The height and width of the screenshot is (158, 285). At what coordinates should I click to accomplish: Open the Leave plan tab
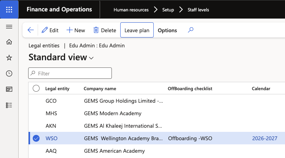137,30
